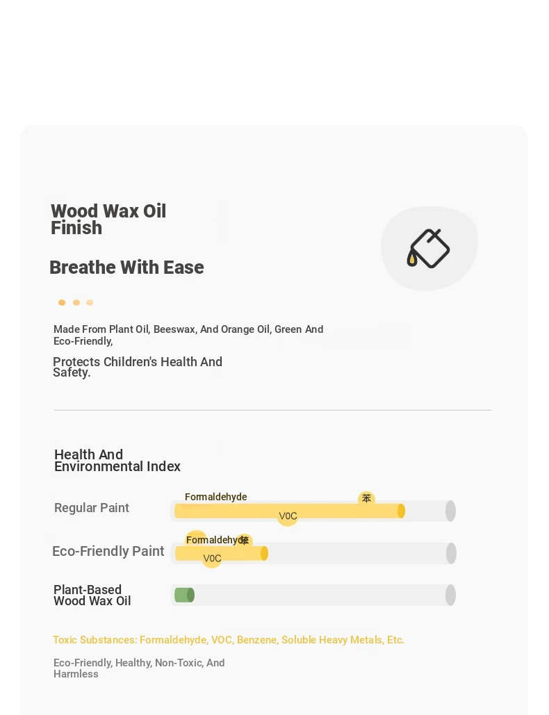Click the Eco-Friendly Paint label

pos(108,551)
